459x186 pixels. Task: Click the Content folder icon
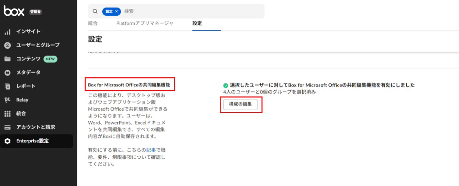click(7, 59)
